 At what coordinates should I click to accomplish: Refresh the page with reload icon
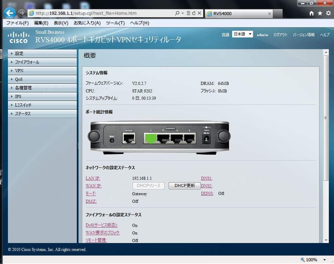[x=194, y=13]
